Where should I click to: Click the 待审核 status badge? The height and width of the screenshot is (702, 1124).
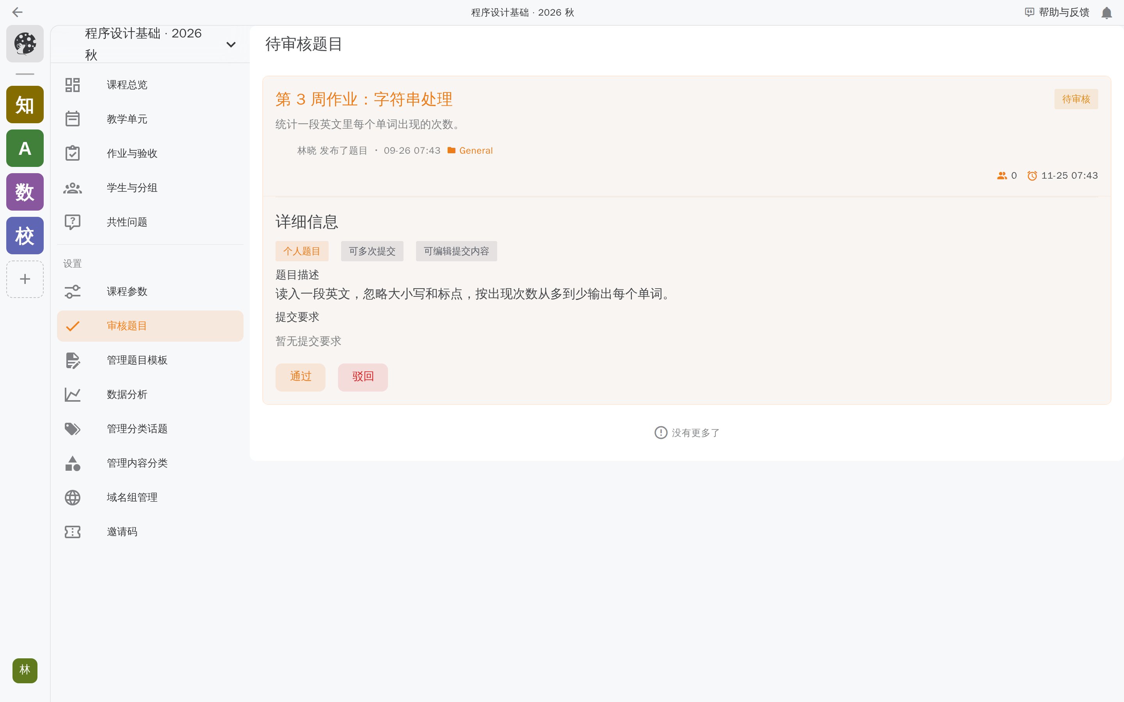(1076, 99)
